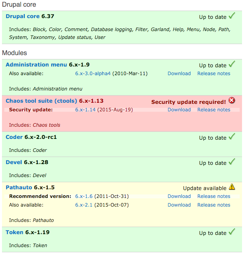This screenshot has width=244, height=255.
Task: Open the Coder project link
Action: [x=14, y=137]
